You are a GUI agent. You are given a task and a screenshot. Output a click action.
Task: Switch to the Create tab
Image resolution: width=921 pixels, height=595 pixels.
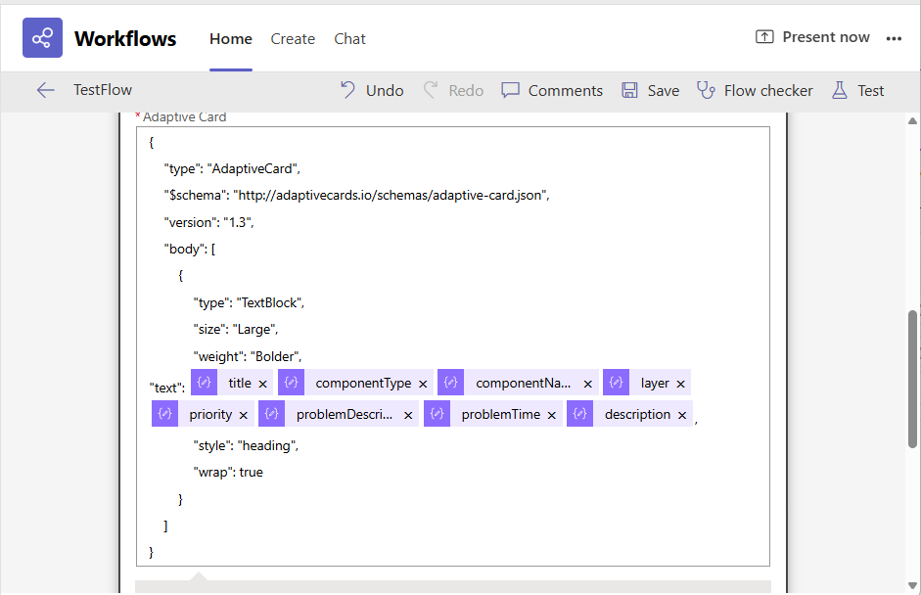[293, 39]
